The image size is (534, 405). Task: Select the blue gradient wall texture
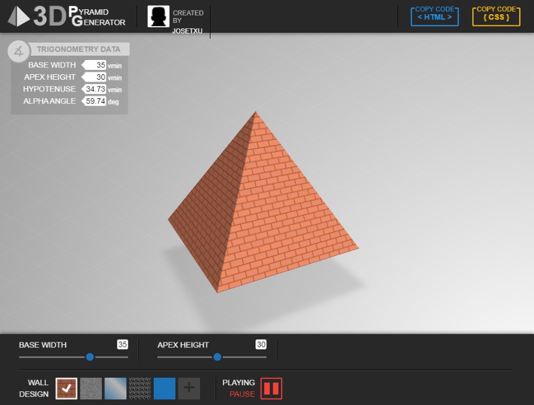point(115,388)
